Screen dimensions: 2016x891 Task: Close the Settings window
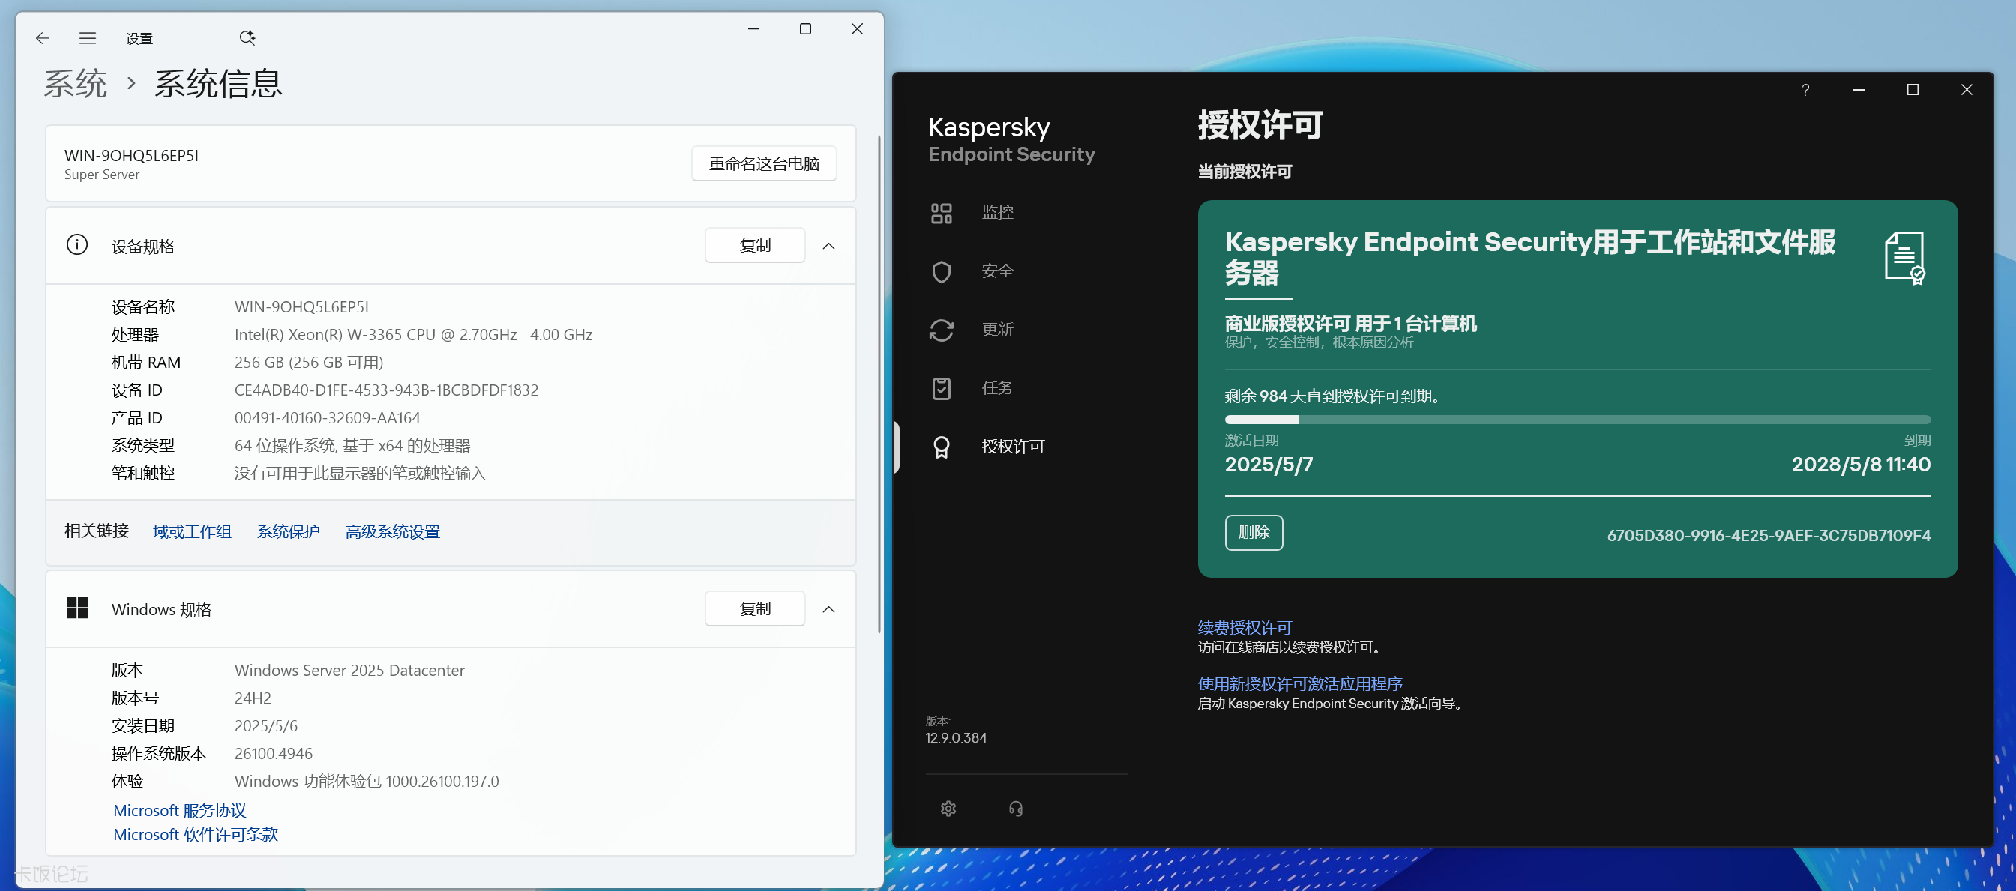pyautogui.click(x=857, y=29)
